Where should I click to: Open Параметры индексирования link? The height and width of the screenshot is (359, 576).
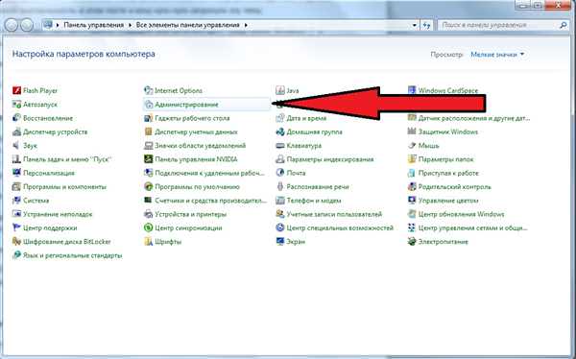pyautogui.click(x=330, y=159)
